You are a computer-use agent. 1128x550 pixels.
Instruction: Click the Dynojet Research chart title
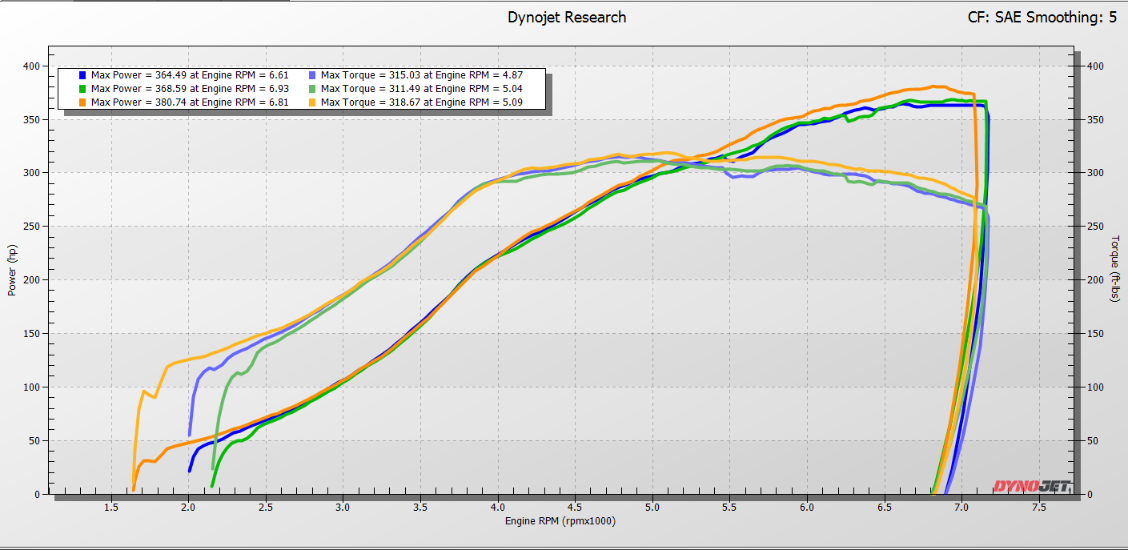(567, 17)
